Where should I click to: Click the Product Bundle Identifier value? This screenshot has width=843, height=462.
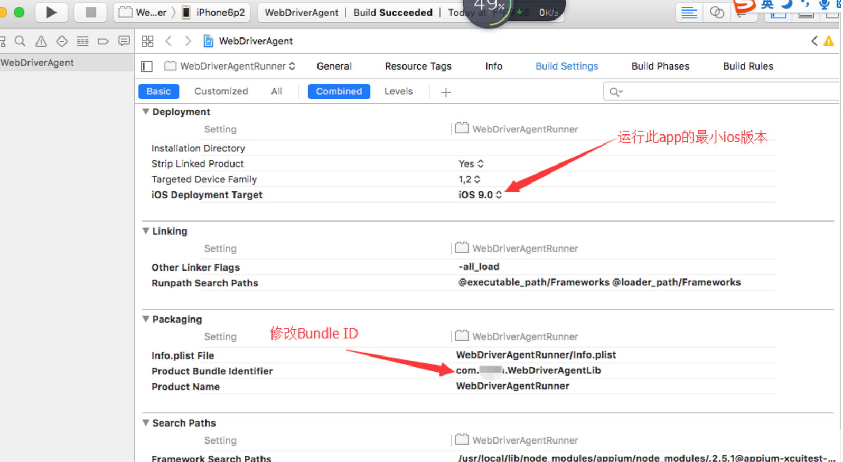[x=528, y=371]
